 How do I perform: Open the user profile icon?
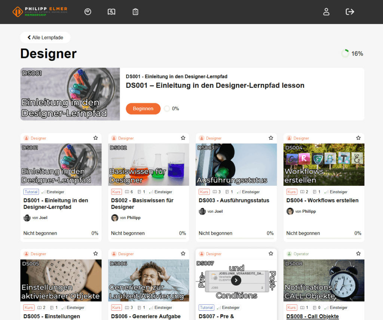[326, 12]
